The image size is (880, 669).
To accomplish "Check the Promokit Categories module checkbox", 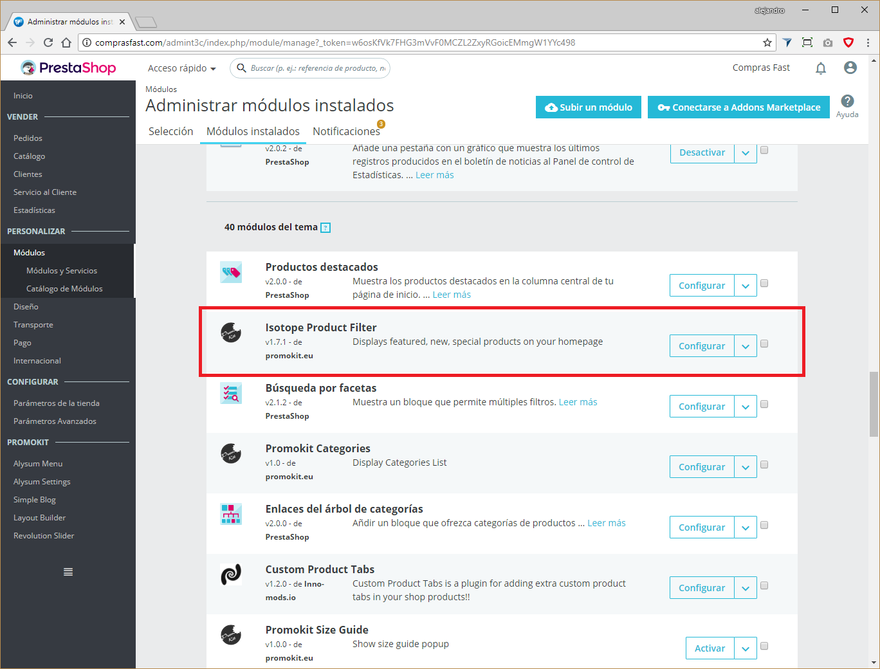I will (x=764, y=464).
